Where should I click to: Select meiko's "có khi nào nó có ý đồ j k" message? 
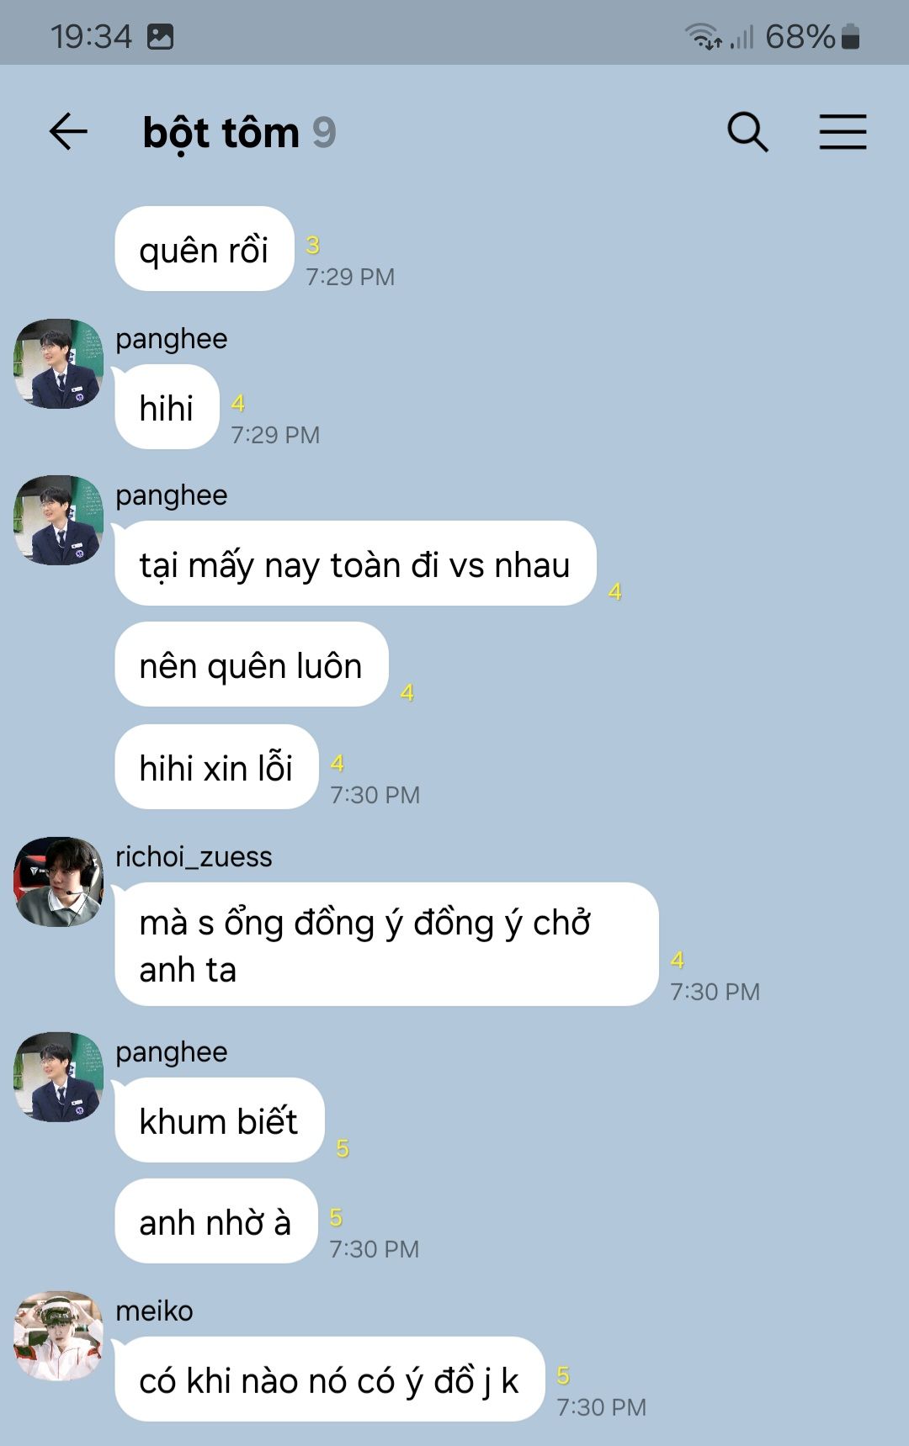tap(329, 1380)
